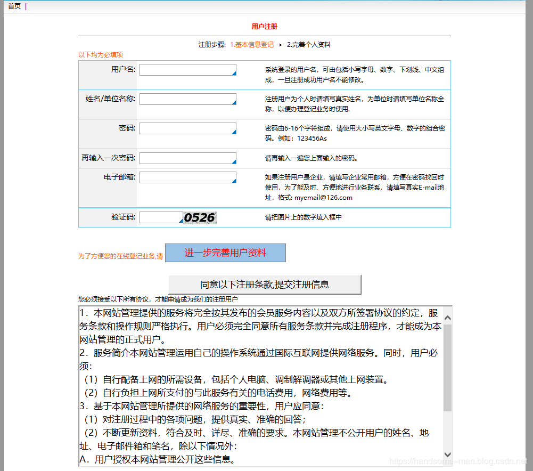Click the 验证码: label
The width and height of the screenshot is (533, 471).
click(x=123, y=217)
